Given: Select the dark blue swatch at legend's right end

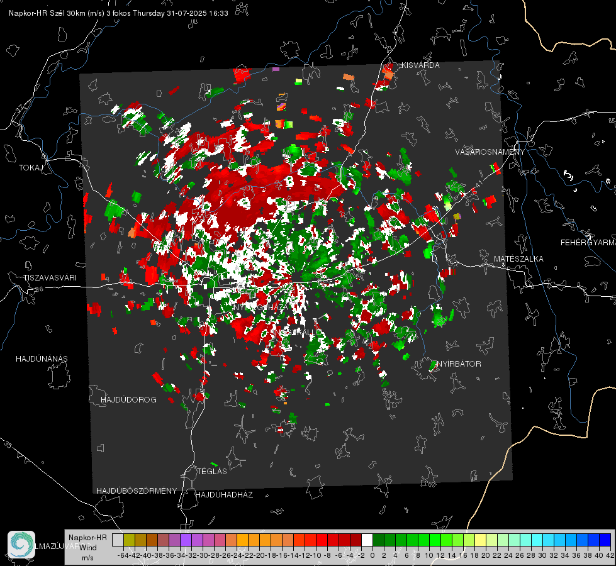Looking at the screenshot, I should tap(605, 540).
